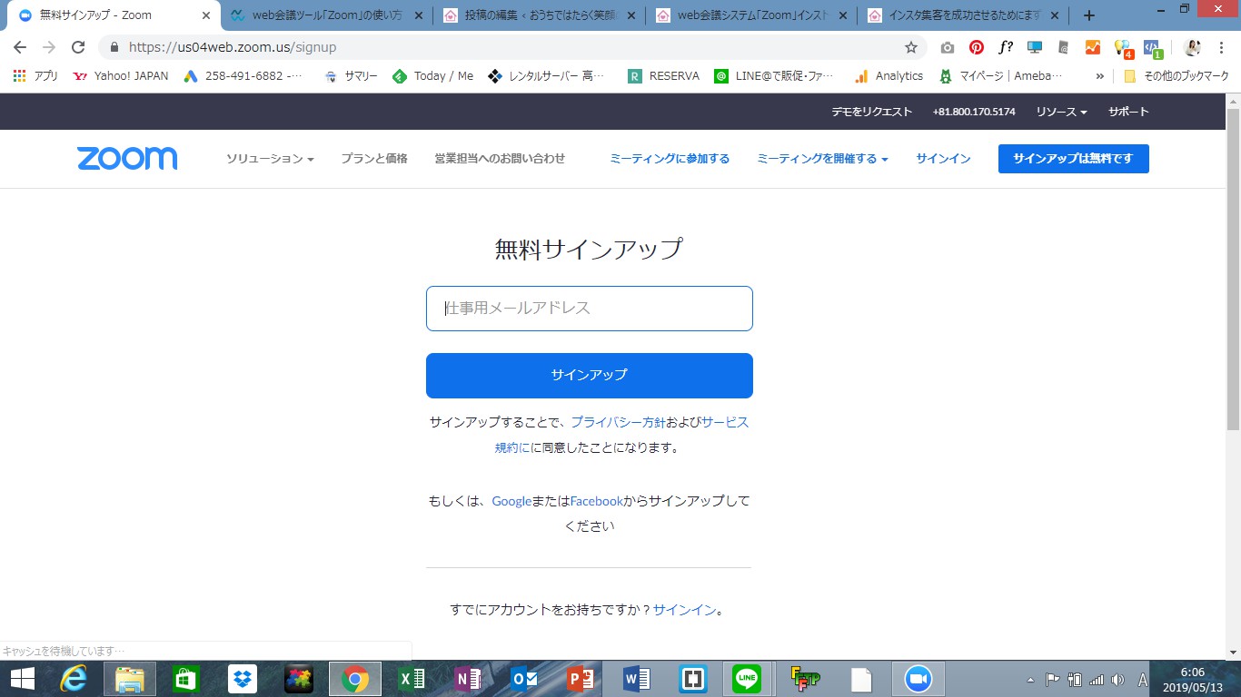Switch to the web会議システム「Zoom」インスト tab

point(752,15)
